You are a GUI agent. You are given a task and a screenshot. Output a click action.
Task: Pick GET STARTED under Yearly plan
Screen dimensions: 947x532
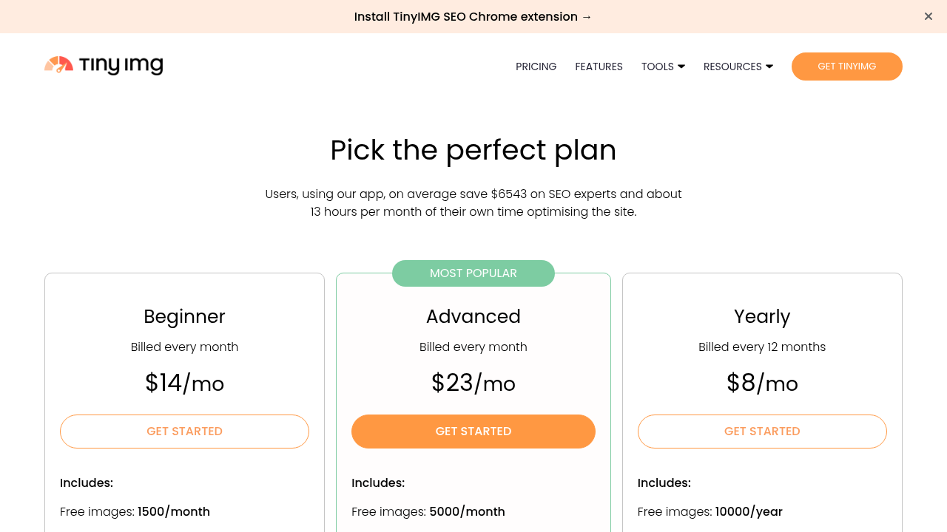762,432
